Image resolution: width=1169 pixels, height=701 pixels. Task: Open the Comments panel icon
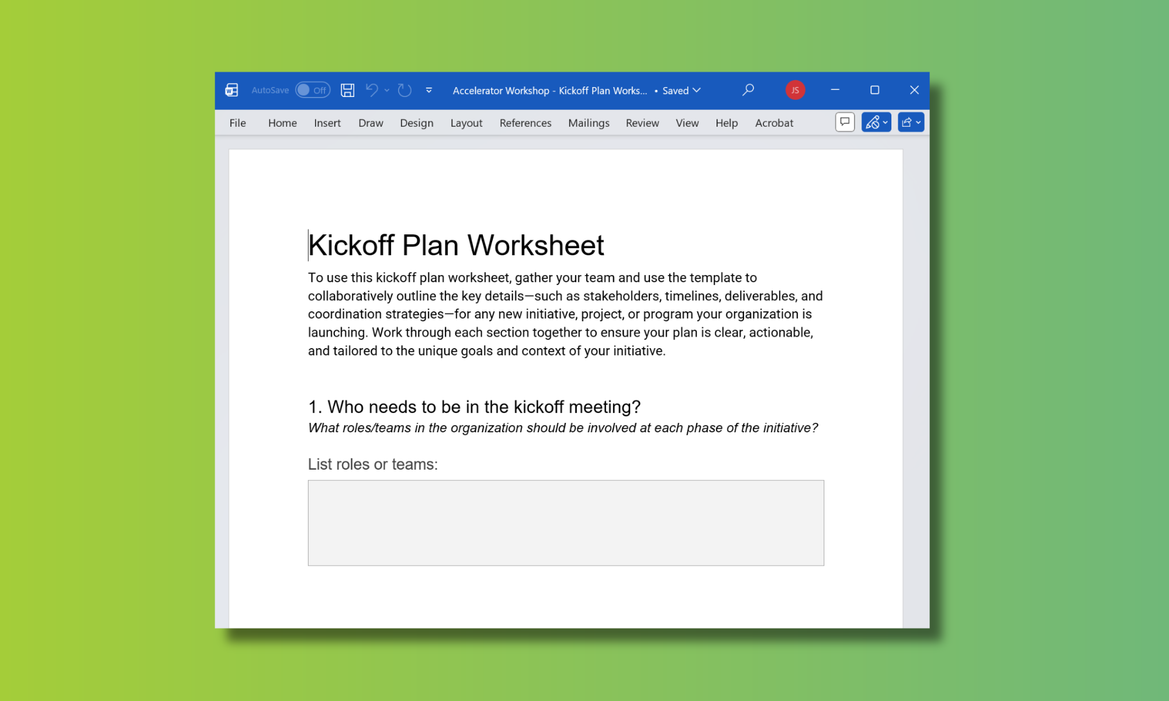[x=845, y=122]
